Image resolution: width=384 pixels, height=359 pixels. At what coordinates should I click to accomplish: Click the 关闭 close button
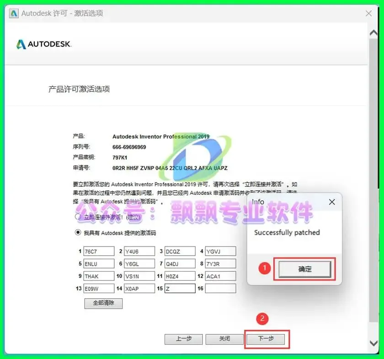pos(224,339)
